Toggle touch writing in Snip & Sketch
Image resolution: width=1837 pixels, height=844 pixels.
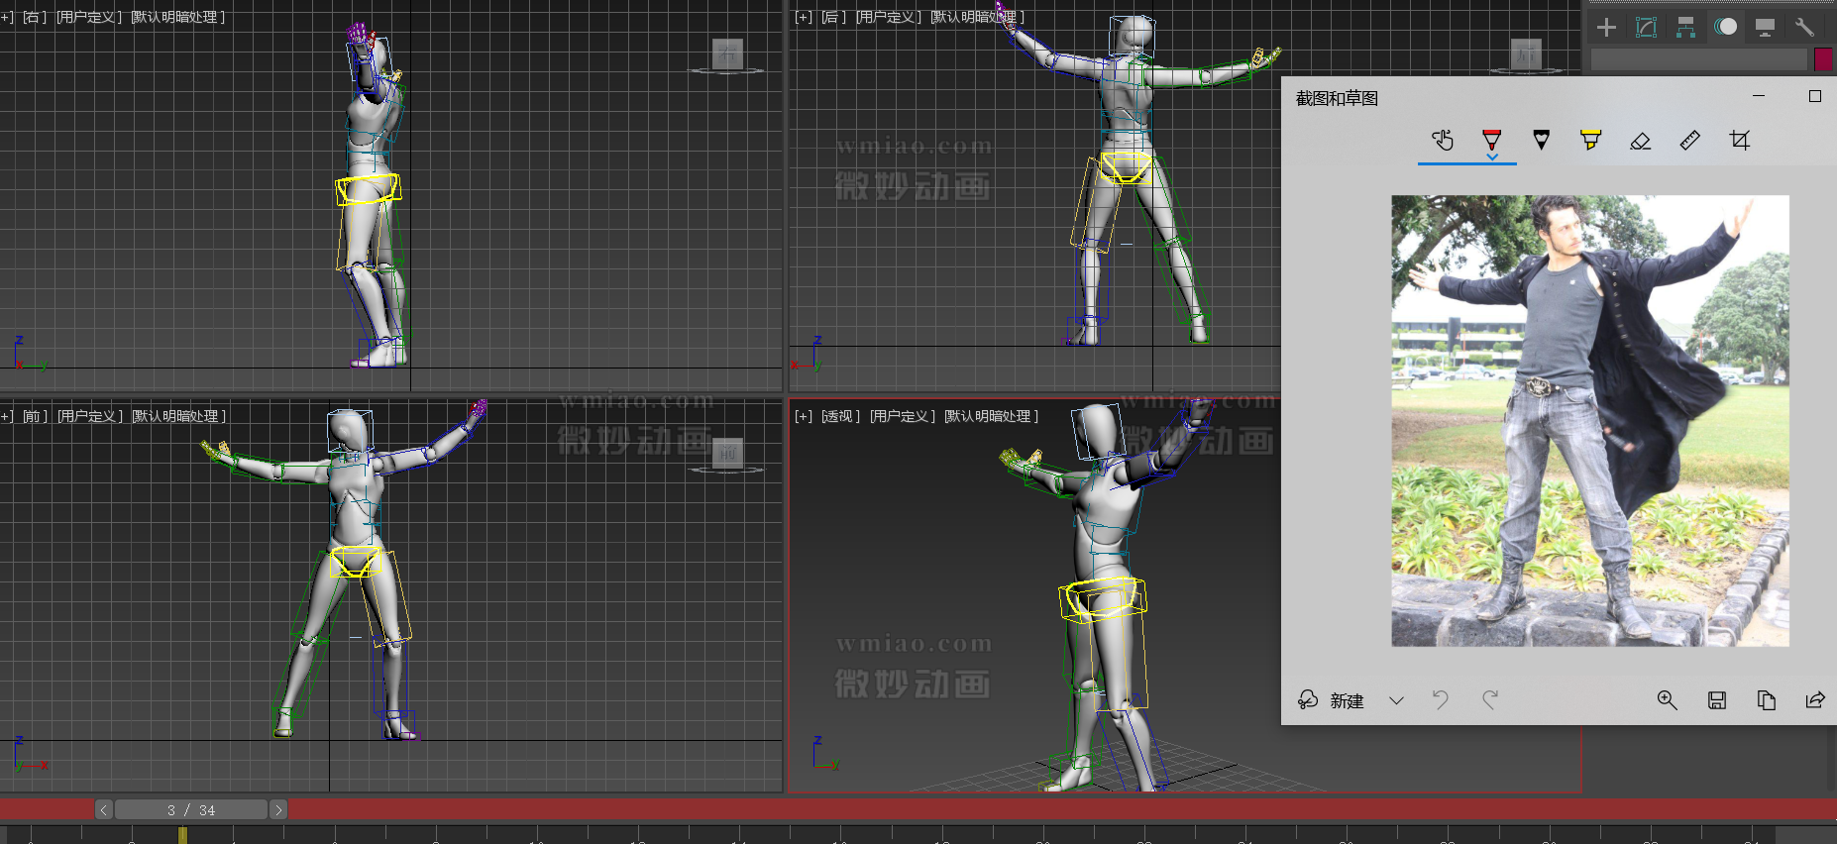tap(1443, 141)
